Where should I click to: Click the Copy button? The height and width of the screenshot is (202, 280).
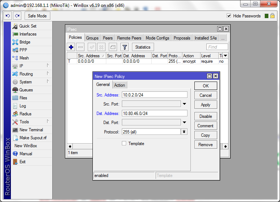(206, 135)
